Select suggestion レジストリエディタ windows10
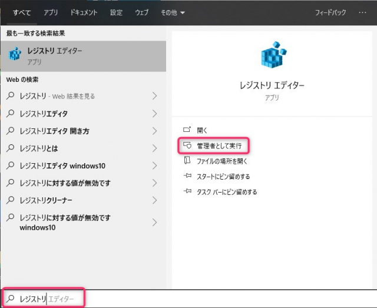Screen dimensions: 377x308 pyautogui.click(x=83, y=165)
